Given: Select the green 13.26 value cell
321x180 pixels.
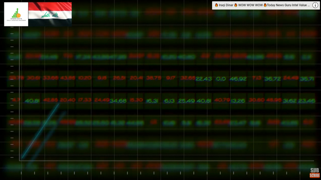Looking at the screenshot, I should tap(238, 100).
